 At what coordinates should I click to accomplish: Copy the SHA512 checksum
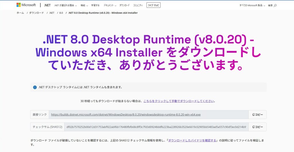pos(258,127)
